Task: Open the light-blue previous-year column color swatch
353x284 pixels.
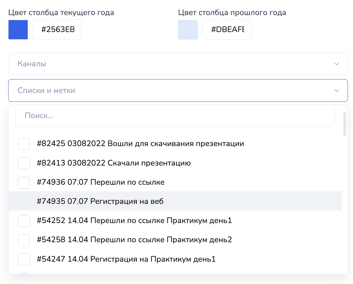Action: [188, 30]
